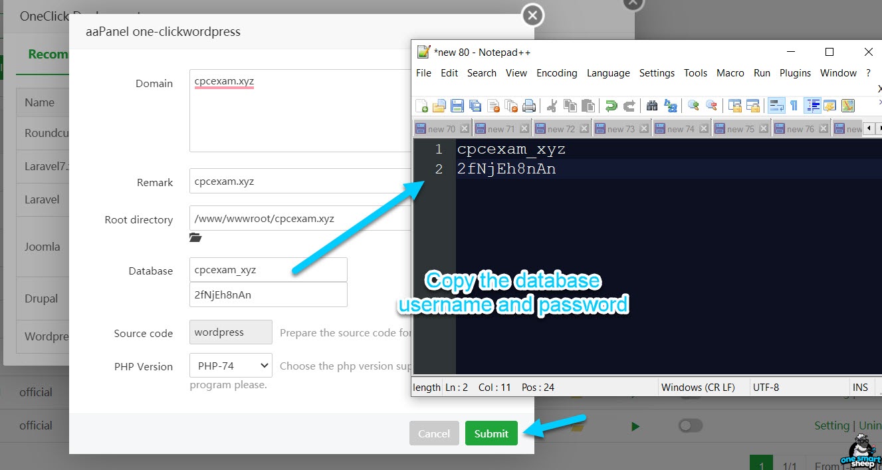Focus the Root directory input field
The height and width of the screenshot is (470, 882).
point(300,218)
